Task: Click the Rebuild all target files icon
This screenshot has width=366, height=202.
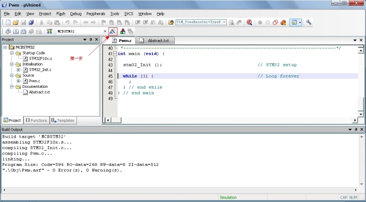Action: tap(23, 31)
